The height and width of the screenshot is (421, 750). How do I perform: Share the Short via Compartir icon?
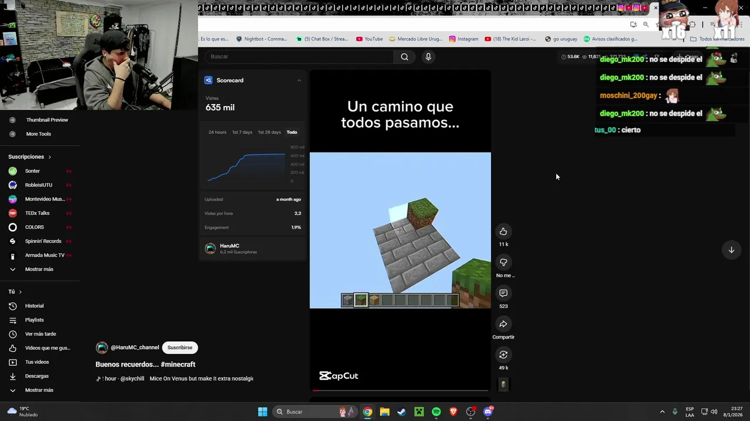[x=503, y=324]
